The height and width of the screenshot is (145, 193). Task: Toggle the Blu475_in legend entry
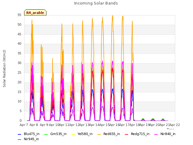coord(29,134)
